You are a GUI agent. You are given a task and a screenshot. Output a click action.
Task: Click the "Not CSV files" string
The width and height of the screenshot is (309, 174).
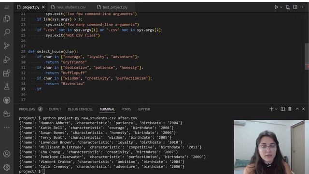(82, 35)
